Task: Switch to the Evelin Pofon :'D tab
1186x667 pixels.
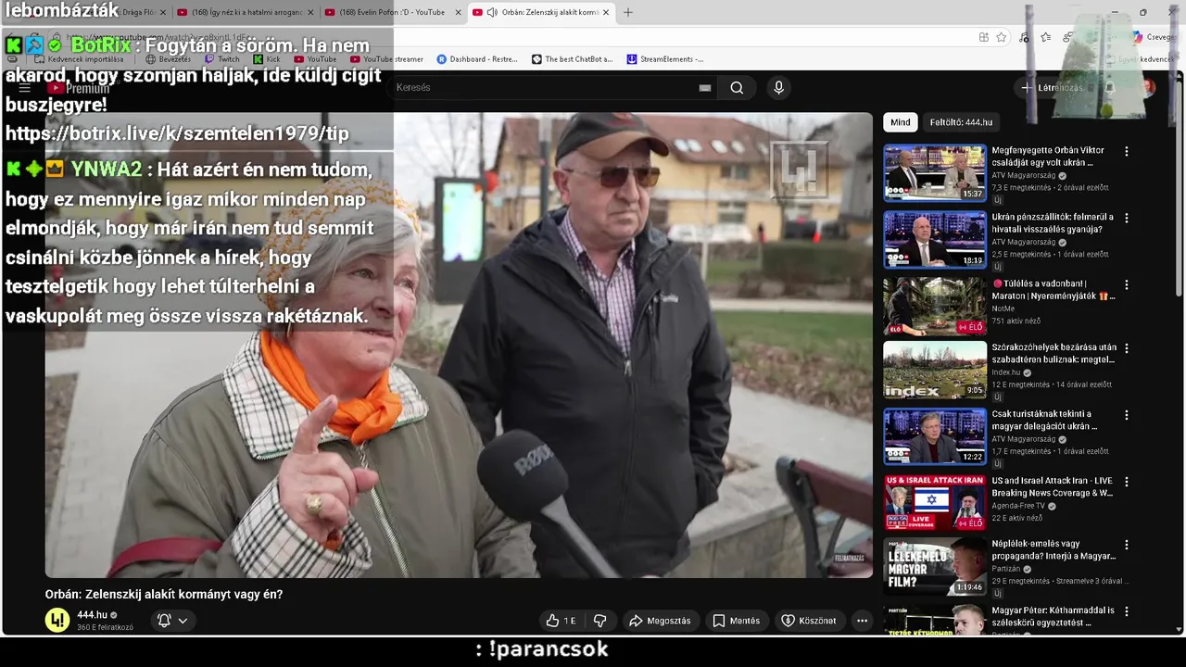Action: [392, 12]
